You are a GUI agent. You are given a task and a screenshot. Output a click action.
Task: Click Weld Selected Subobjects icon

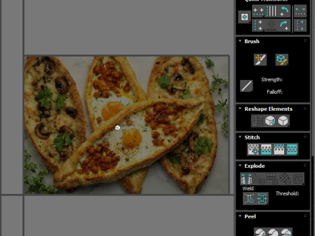coord(262,199)
